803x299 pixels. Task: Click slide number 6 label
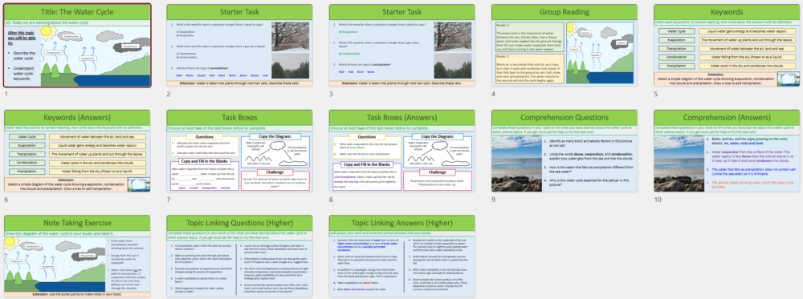point(6,200)
